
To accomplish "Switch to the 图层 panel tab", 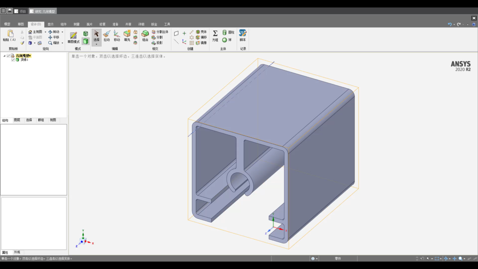I will click(17, 120).
